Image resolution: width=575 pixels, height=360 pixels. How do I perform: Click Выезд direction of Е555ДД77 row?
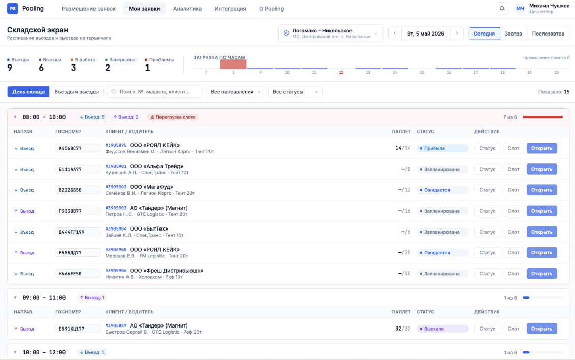pyautogui.click(x=24, y=253)
